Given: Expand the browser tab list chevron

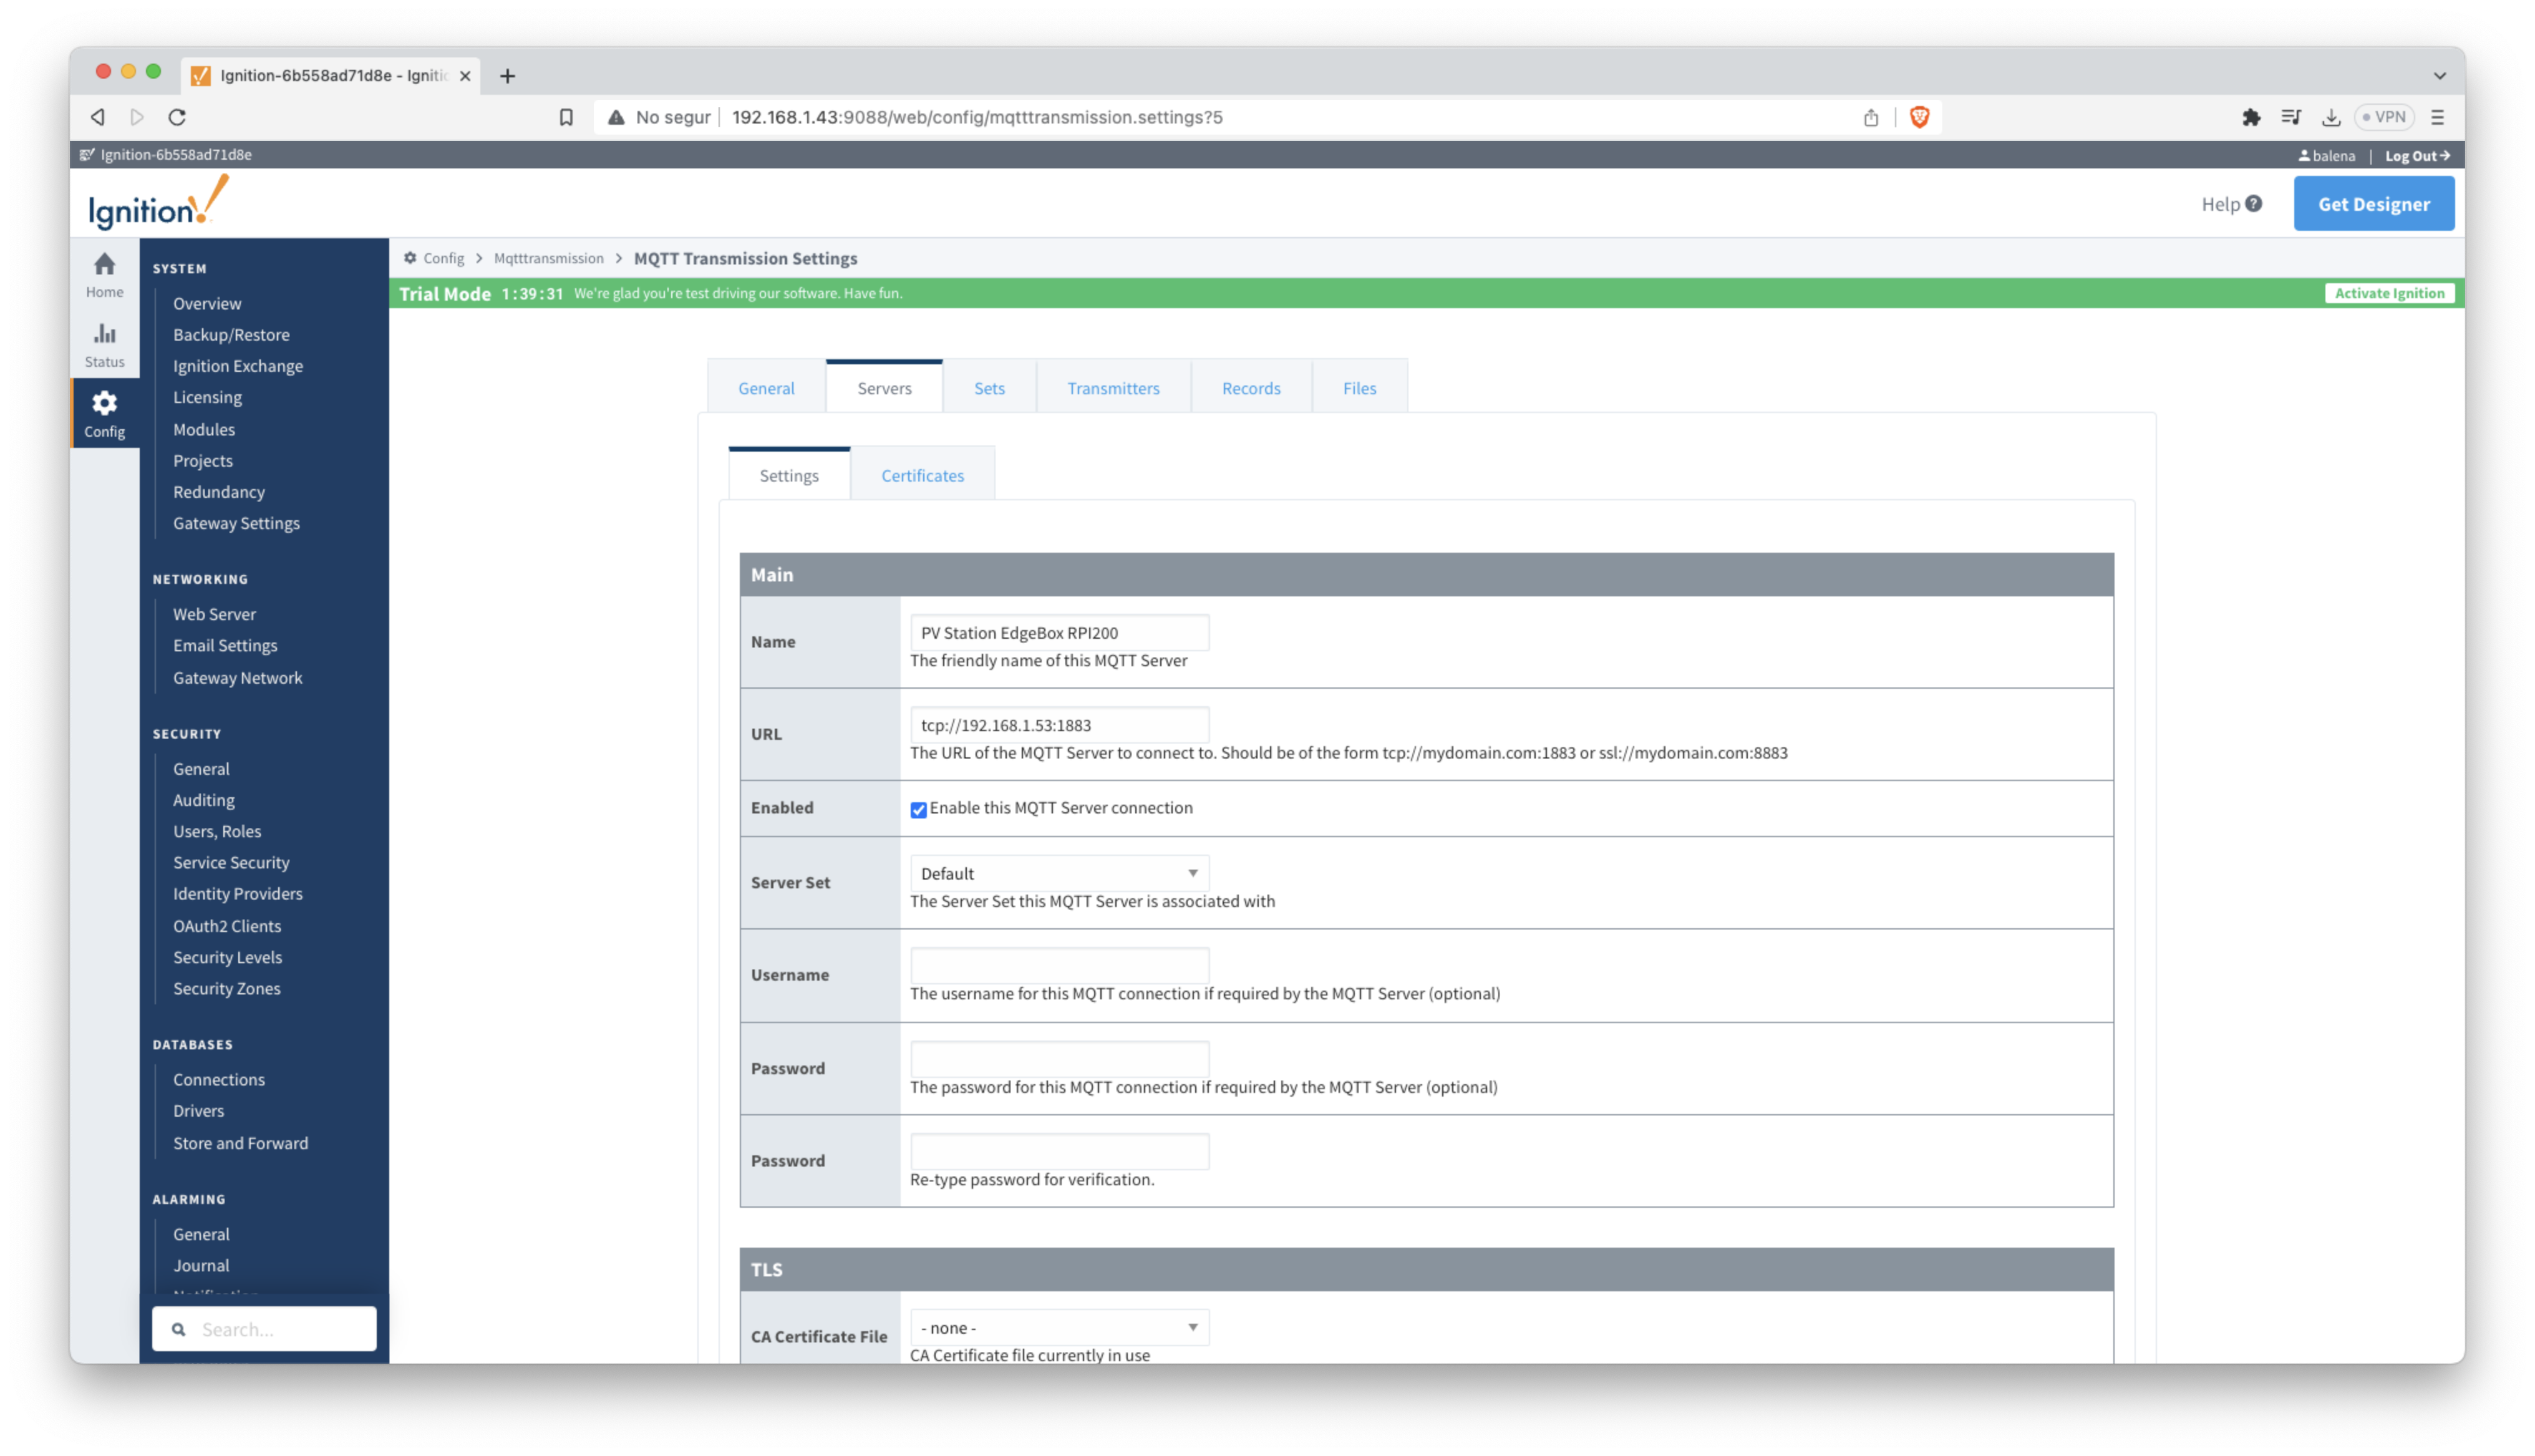Looking at the screenshot, I should [2439, 76].
